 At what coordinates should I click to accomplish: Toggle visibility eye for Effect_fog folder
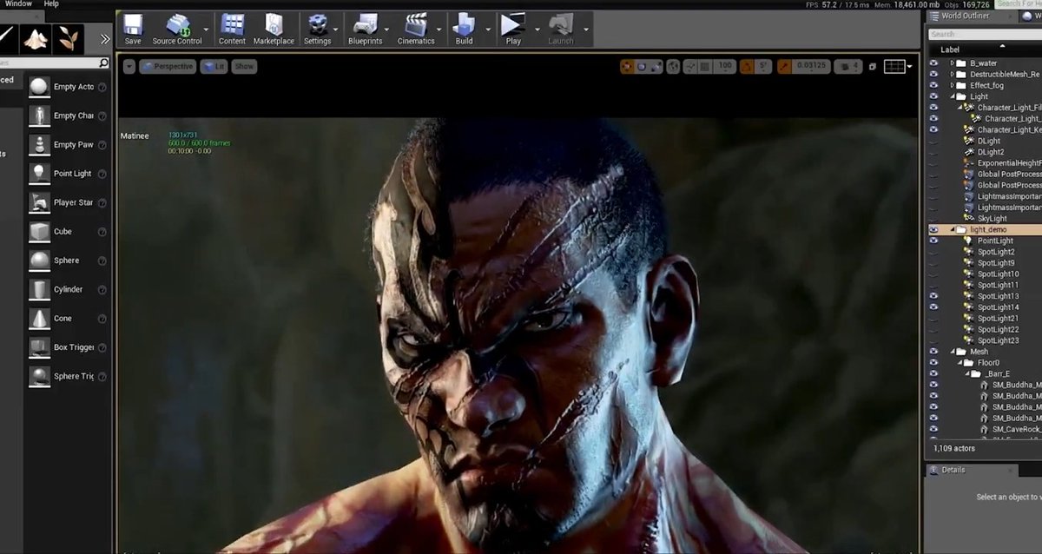933,85
